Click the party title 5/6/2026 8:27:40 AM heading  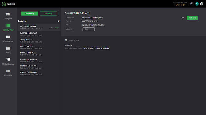click(77, 13)
